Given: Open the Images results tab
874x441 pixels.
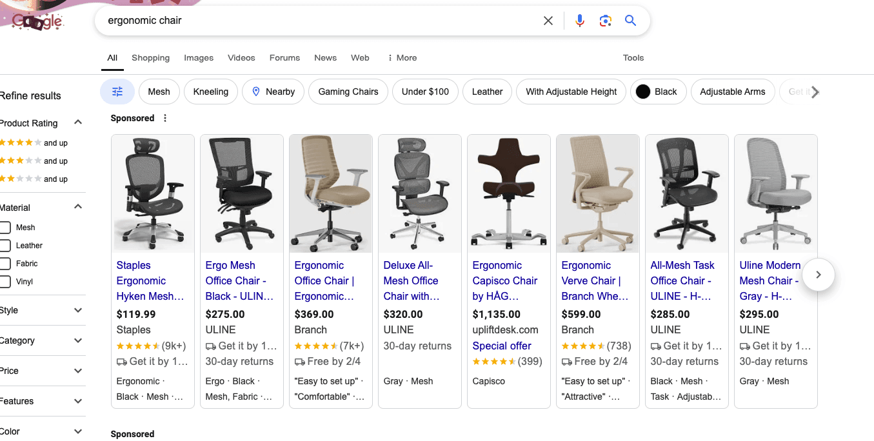Looking at the screenshot, I should pyautogui.click(x=199, y=57).
